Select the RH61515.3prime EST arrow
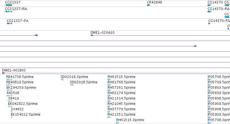230x124 pixels. click(x=118, y=123)
